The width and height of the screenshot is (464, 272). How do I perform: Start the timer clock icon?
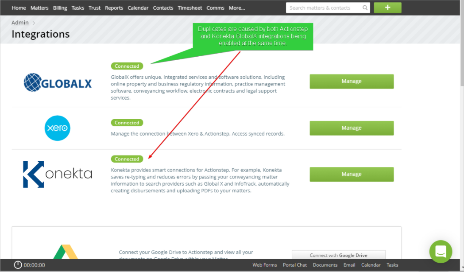tap(18, 265)
